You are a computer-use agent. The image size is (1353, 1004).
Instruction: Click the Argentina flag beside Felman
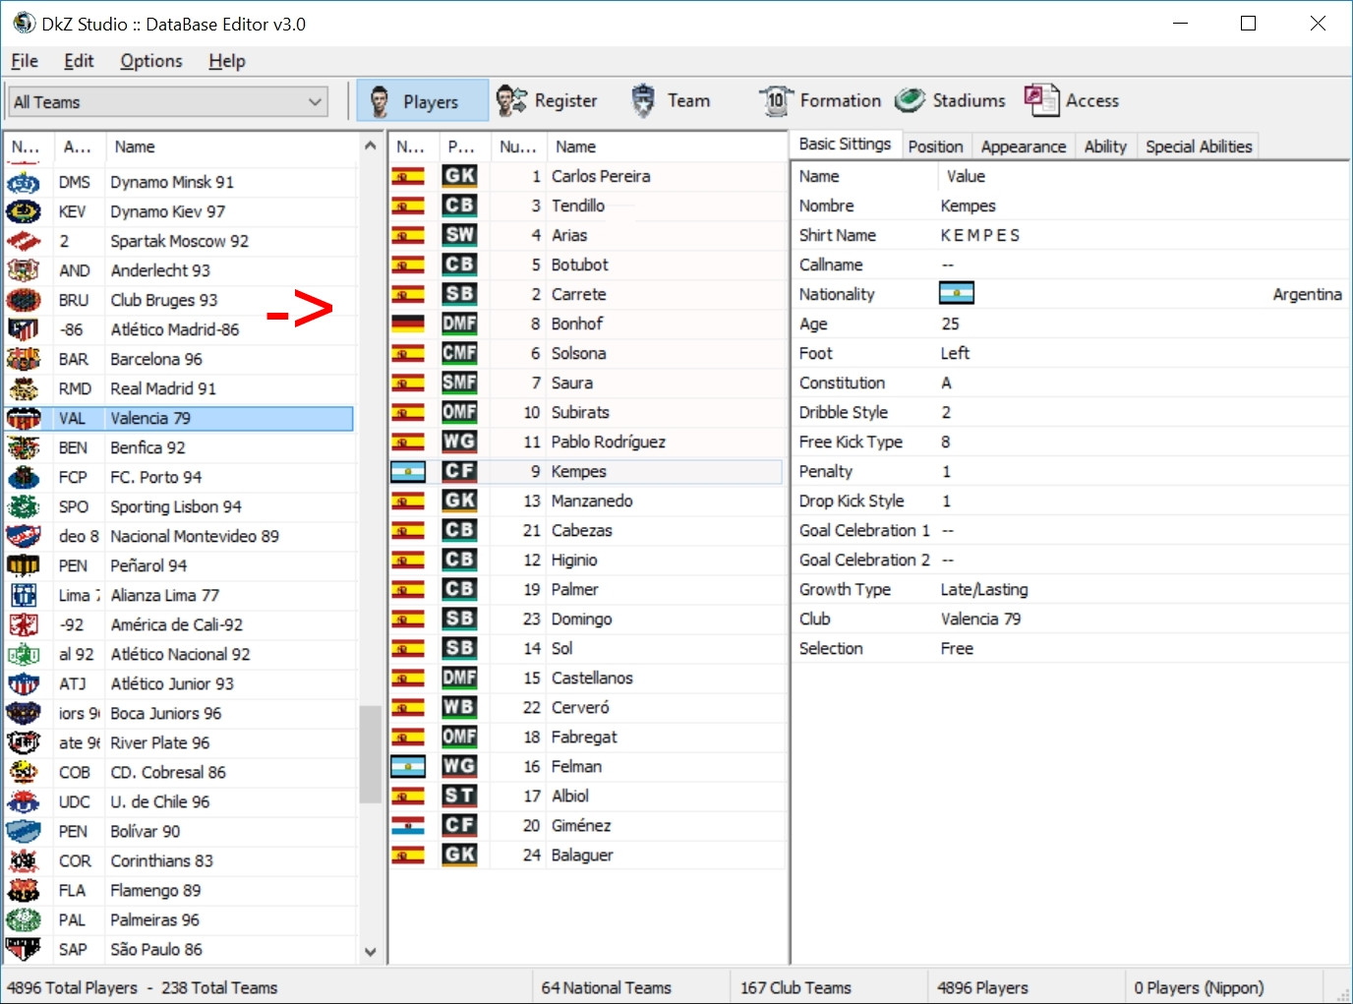click(408, 766)
